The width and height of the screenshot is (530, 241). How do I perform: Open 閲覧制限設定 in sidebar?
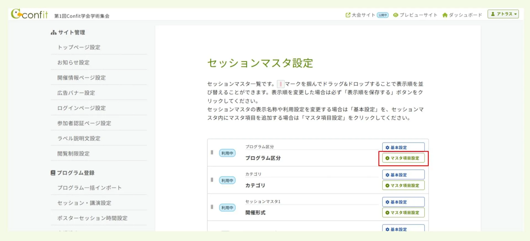tap(73, 153)
